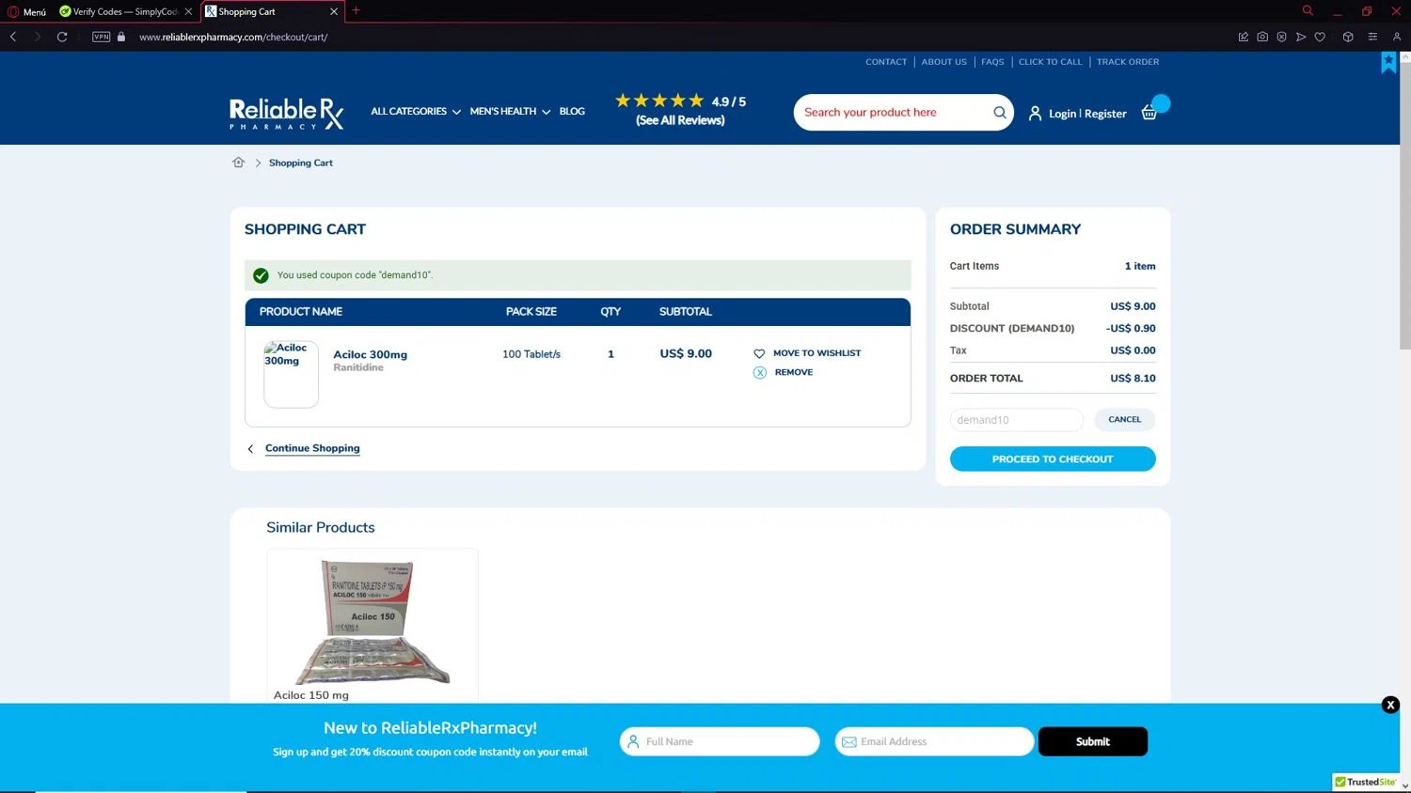The width and height of the screenshot is (1411, 793).
Task: Click the blue star bookmark ribbon
Action: click(x=1388, y=62)
